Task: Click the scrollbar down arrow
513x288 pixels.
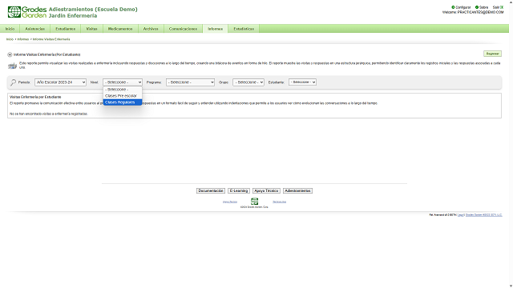Action: pos(511,286)
